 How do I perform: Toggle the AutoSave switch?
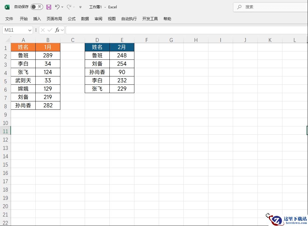37,7
